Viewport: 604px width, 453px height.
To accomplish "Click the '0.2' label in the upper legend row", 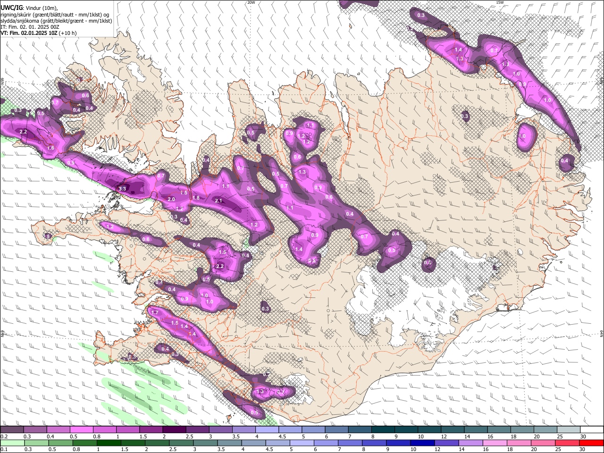I will (x=4, y=437).
